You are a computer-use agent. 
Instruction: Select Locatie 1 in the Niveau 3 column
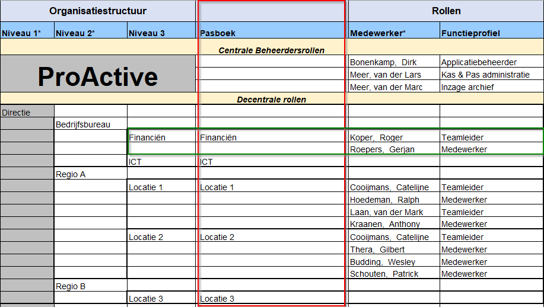tap(162, 186)
